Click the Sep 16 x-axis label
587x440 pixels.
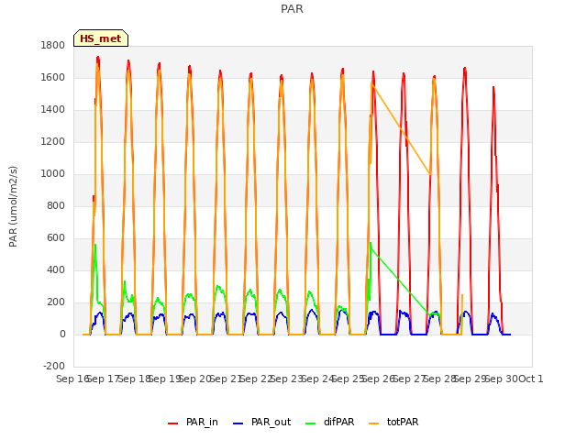(72, 379)
